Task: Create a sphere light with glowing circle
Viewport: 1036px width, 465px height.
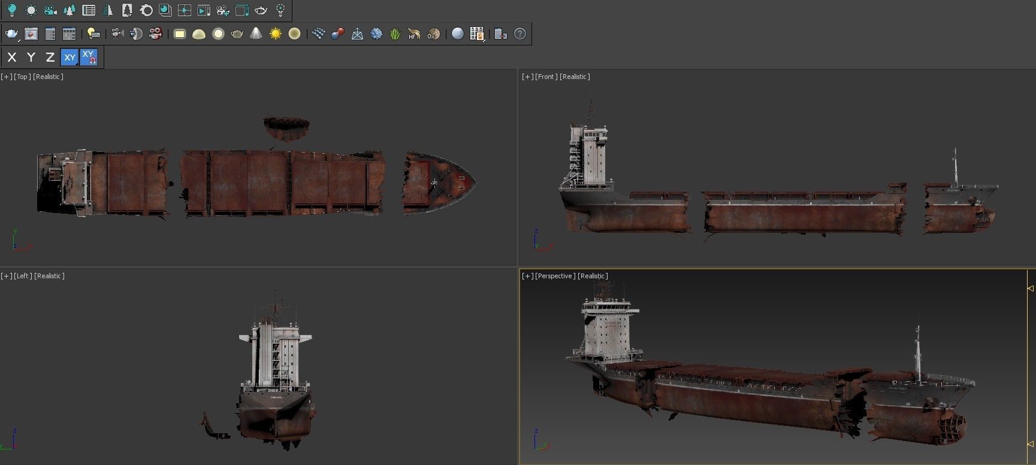Action: tap(218, 34)
